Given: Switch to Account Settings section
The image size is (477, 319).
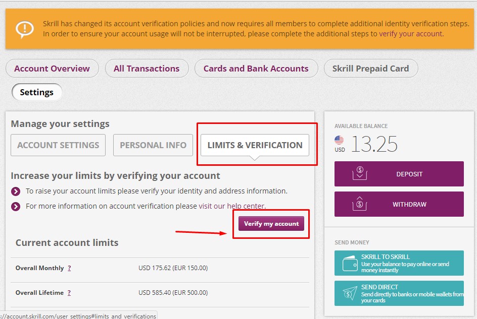Looking at the screenshot, I should 58,145.
